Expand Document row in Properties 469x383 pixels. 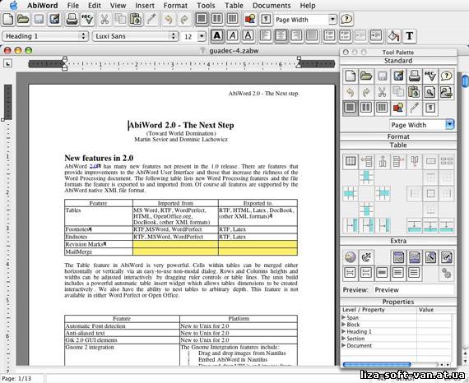click(x=344, y=345)
